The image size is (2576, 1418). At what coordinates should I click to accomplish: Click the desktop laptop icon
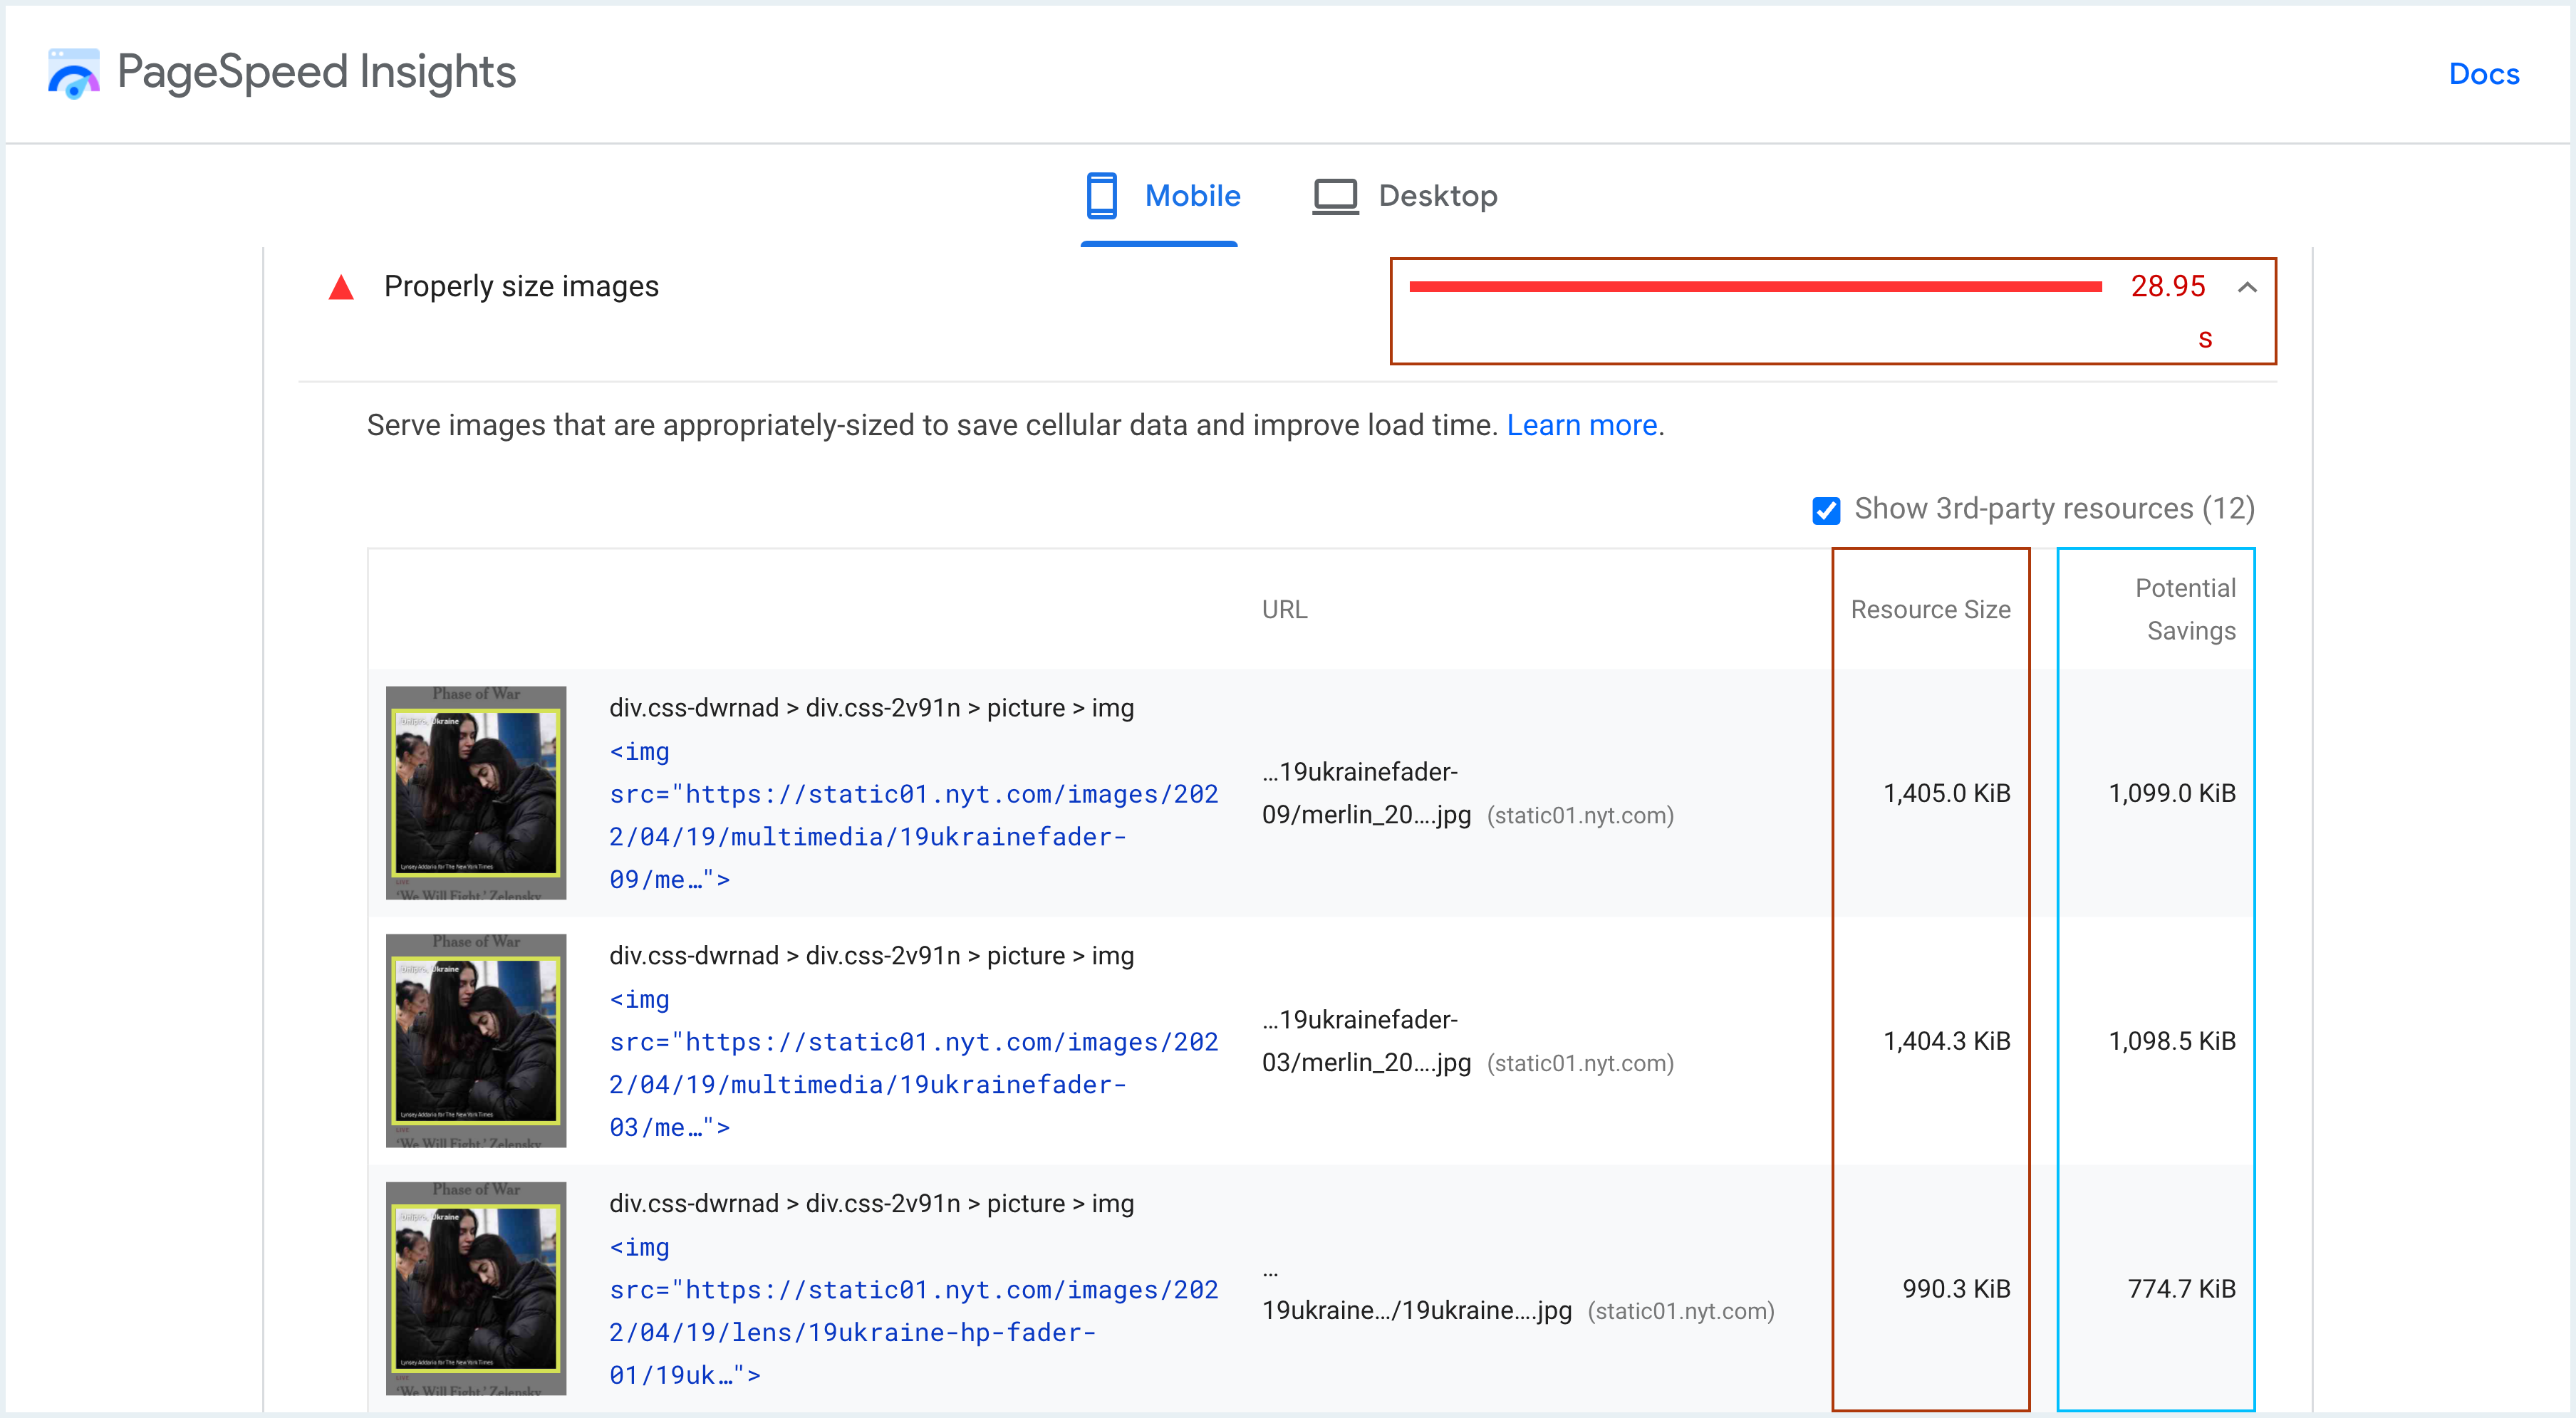pyautogui.click(x=1335, y=196)
